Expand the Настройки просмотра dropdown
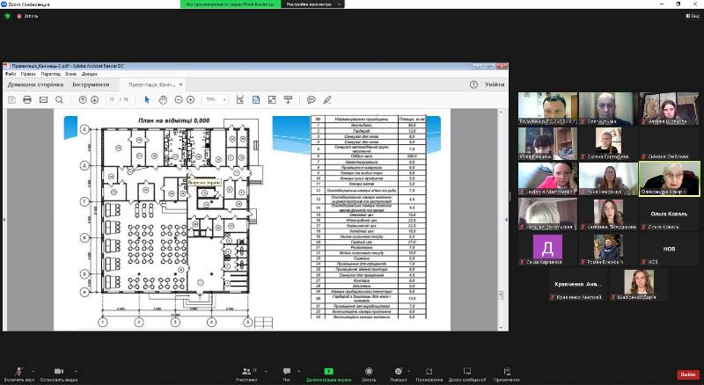The image size is (704, 385). point(312,4)
